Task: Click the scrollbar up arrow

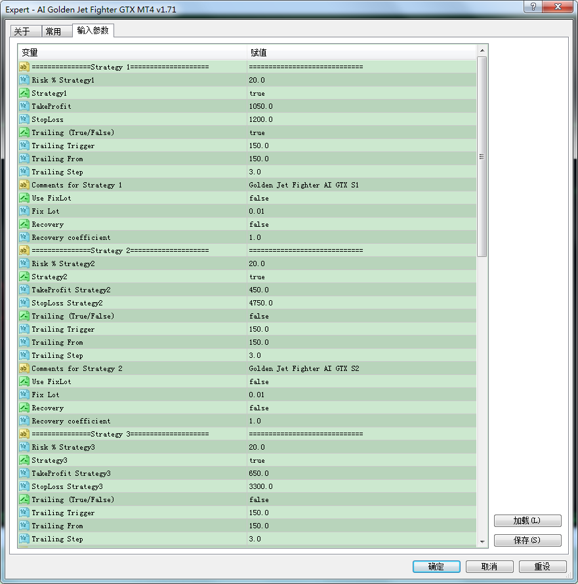Action: pos(482,50)
